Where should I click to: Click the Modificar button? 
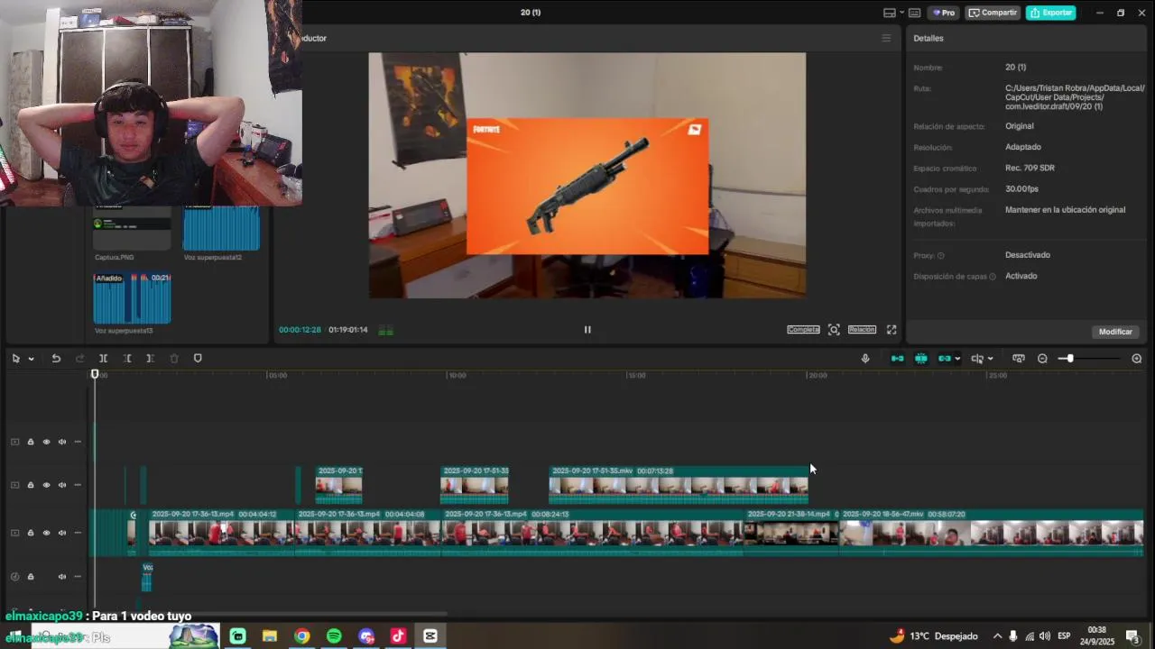pyautogui.click(x=1115, y=332)
